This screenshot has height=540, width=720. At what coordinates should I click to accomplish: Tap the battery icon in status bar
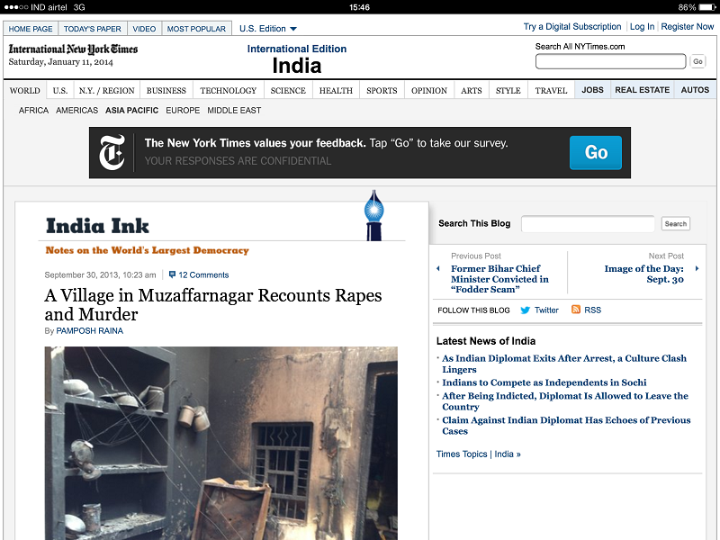click(707, 7)
